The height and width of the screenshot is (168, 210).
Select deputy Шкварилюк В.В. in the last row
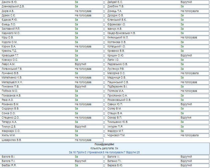point(11,140)
